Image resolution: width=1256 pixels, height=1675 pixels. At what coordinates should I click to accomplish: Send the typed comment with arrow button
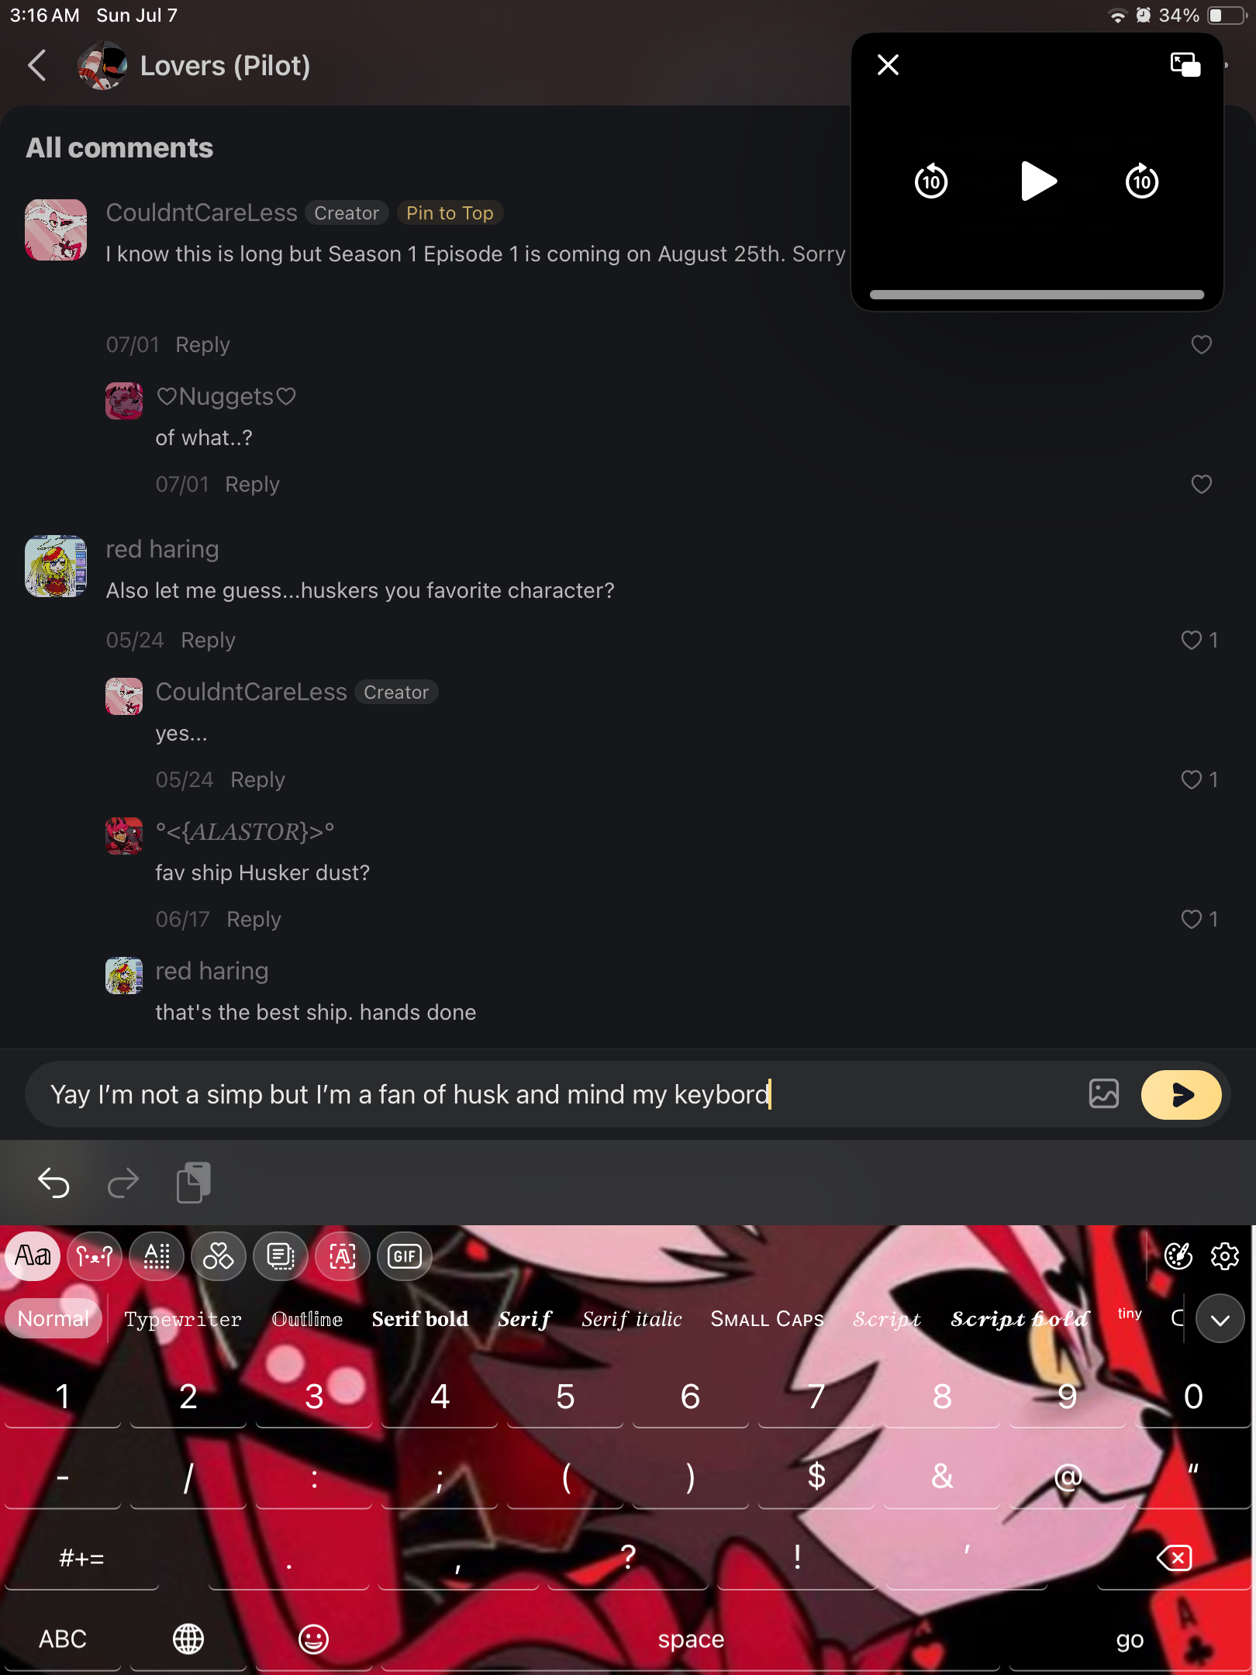click(x=1181, y=1094)
